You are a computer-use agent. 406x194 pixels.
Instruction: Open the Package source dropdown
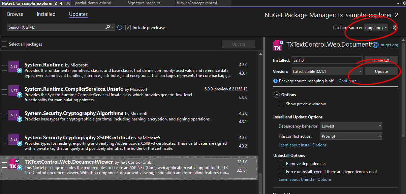[376, 28]
